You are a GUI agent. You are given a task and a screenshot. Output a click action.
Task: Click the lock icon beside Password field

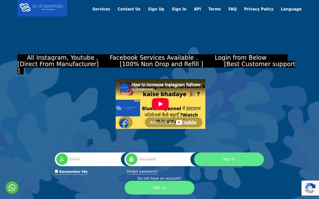pyautogui.click(x=132, y=159)
